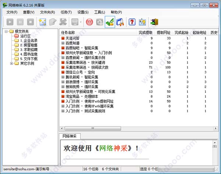Collapse the 根文件夹 tree node

(6, 31)
